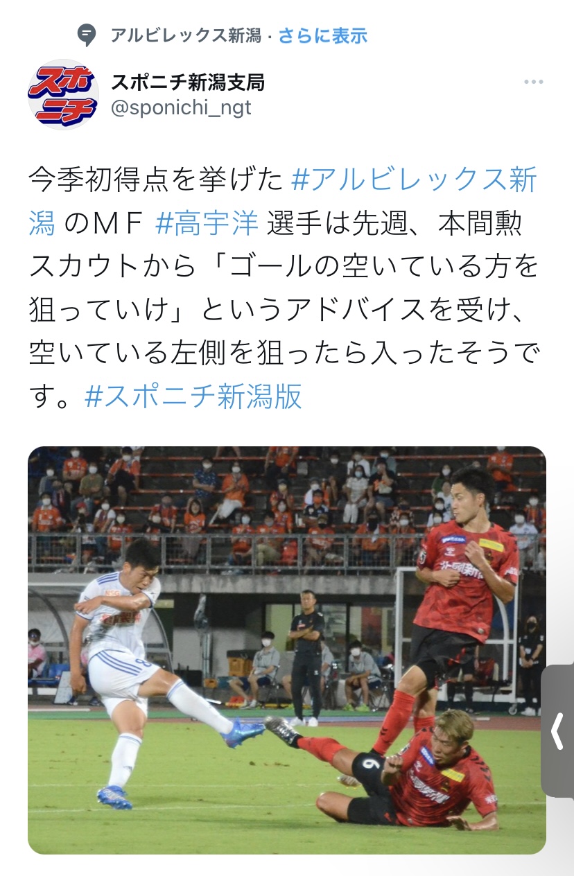The height and width of the screenshot is (876, 574).
Task: Expand the side panel chevron handle
Action: (557, 732)
